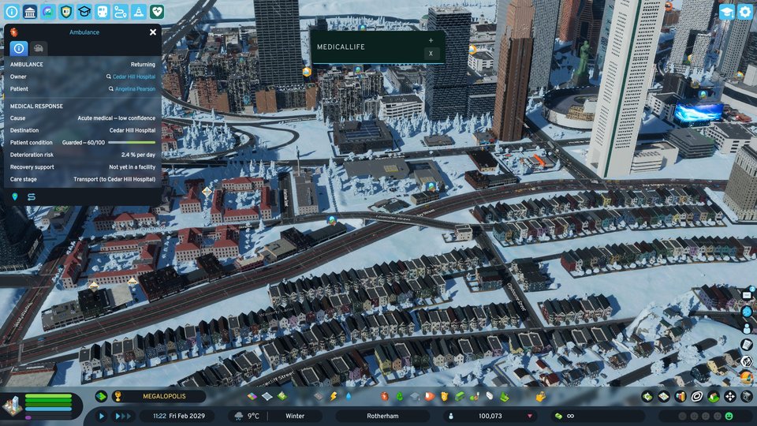
Task: Open the police badge toolbar icon
Action: tap(444, 397)
